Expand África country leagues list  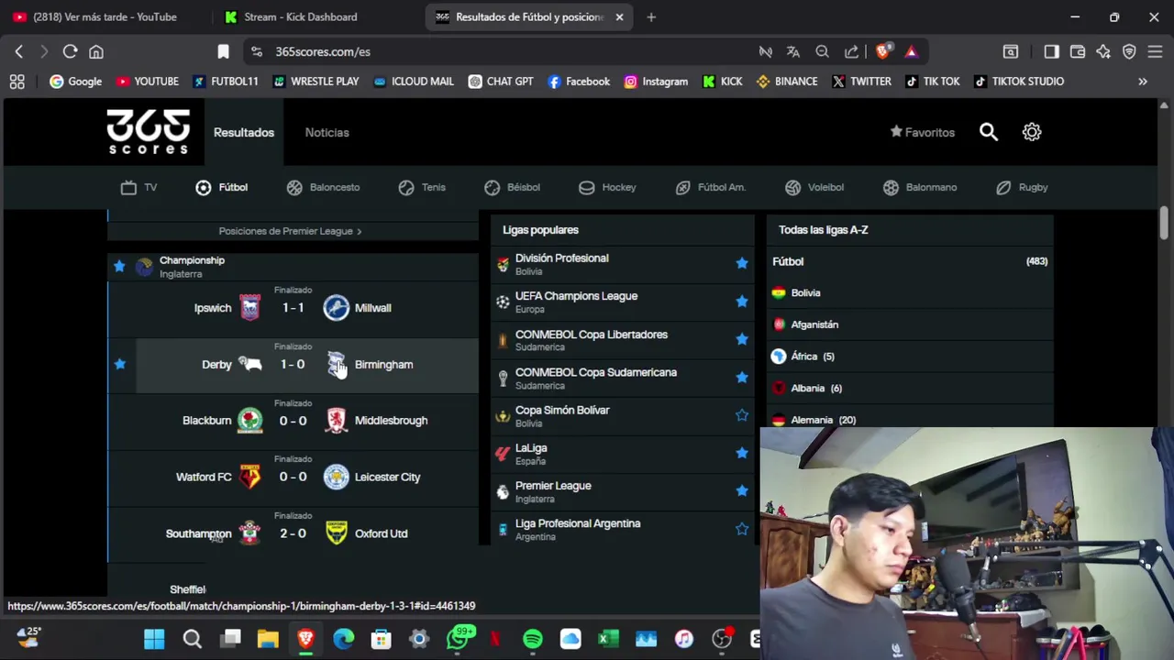(910, 357)
